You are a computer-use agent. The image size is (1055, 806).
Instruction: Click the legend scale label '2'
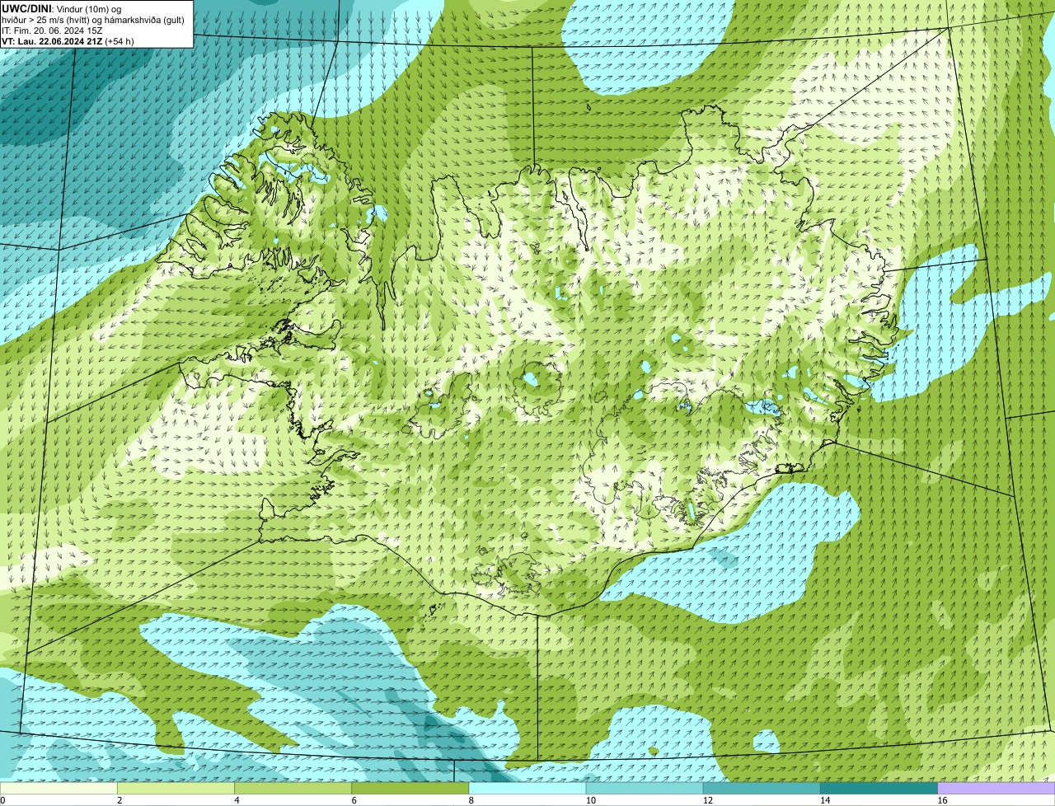click(x=120, y=800)
